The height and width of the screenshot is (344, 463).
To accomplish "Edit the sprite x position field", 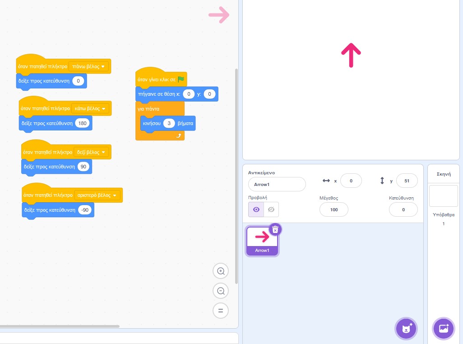I will (351, 181).
